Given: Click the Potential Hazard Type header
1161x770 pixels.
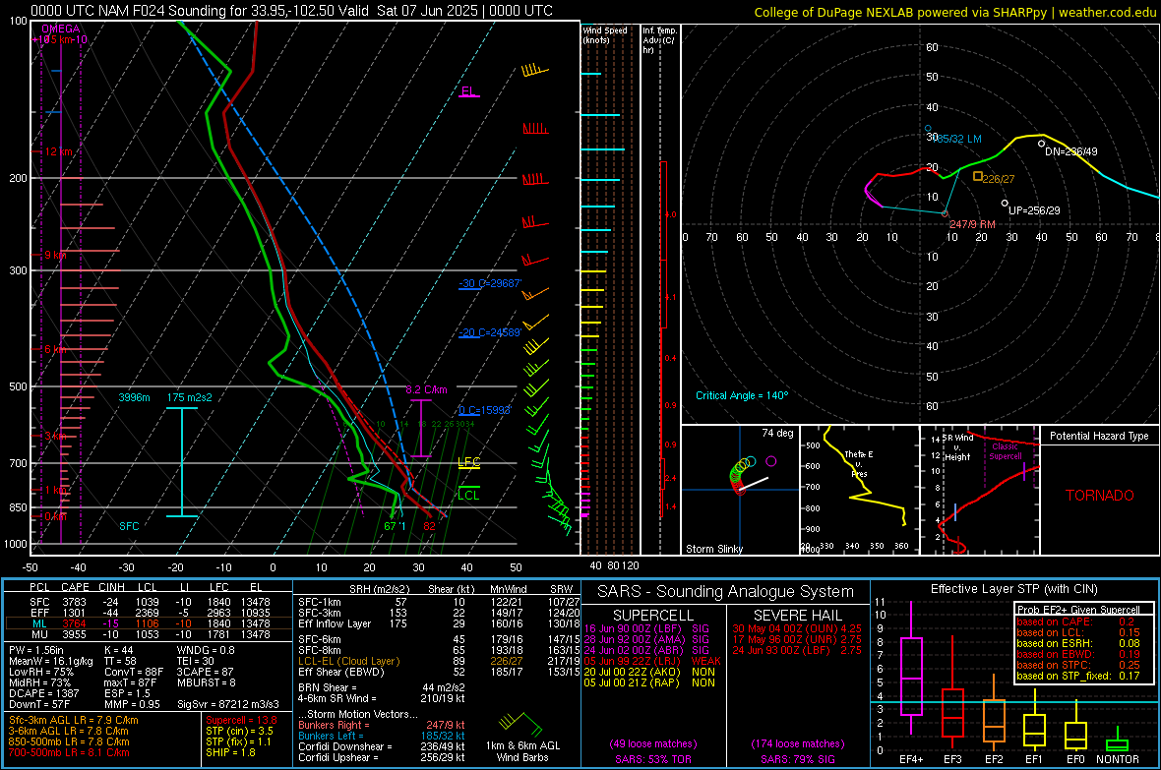Looking at the screenshot, I should tap(1099, 436).
